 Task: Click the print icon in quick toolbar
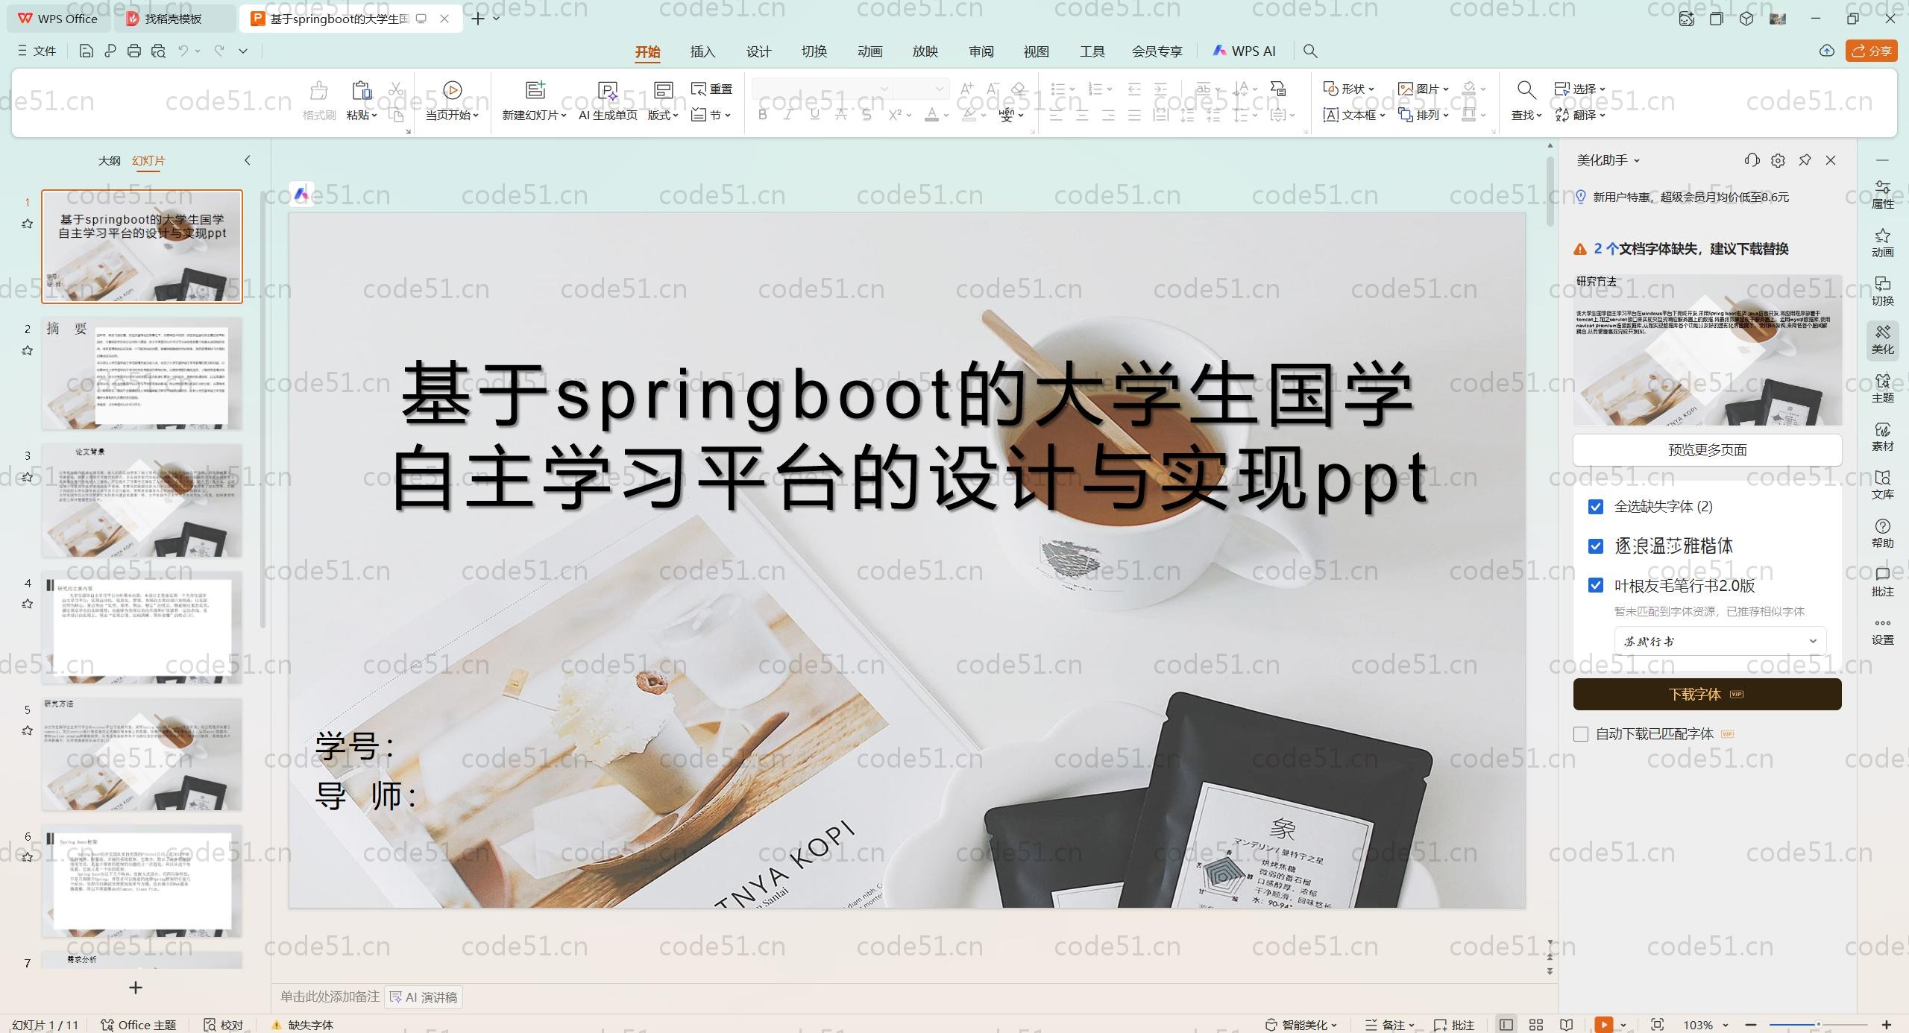point(134,51)
